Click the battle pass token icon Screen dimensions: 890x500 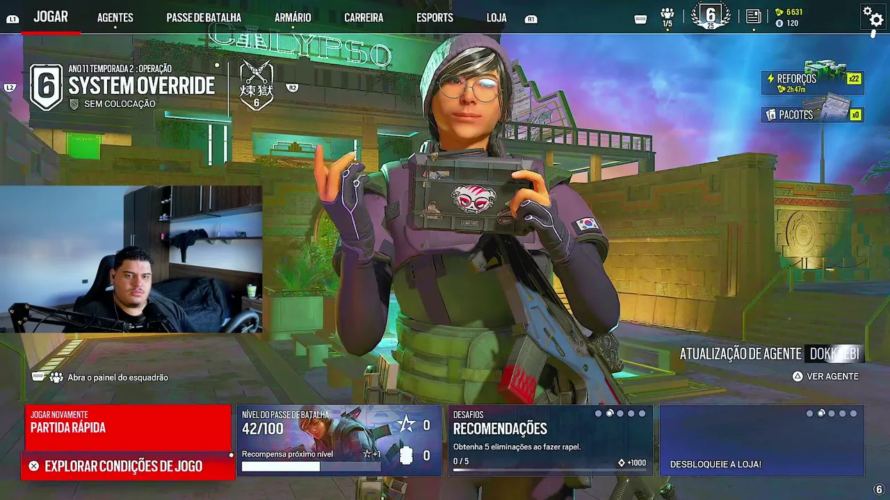[407, 456]
